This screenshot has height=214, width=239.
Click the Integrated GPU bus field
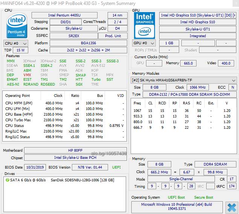click(198, 36)
